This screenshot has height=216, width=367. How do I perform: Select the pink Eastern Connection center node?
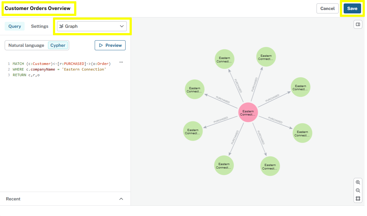pos(248,112)
